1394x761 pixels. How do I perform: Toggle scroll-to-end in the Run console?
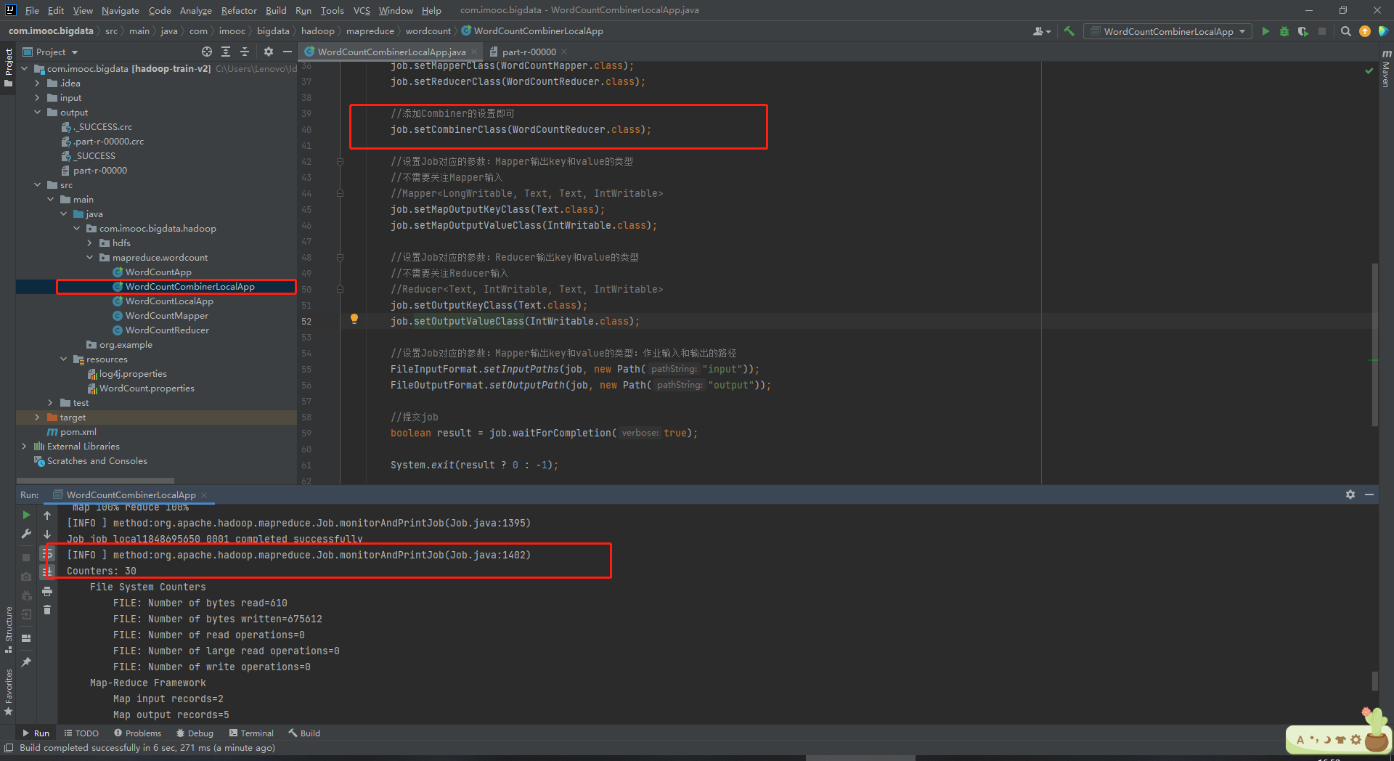tap(47, 572)
